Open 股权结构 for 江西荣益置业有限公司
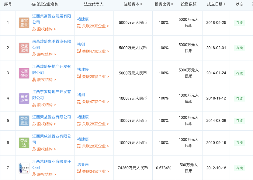253x180 pixels. [44, 124]
